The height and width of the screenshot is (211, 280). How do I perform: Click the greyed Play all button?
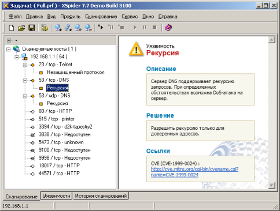click(135, 28)
